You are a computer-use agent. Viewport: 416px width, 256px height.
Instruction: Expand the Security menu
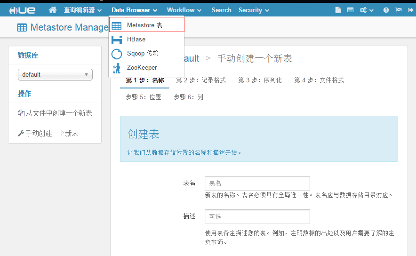(254, 10)
